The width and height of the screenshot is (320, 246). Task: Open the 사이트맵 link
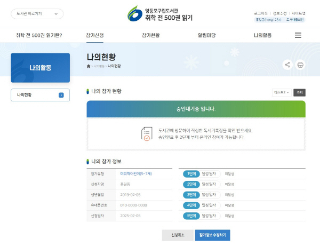(x=298, y=13)
